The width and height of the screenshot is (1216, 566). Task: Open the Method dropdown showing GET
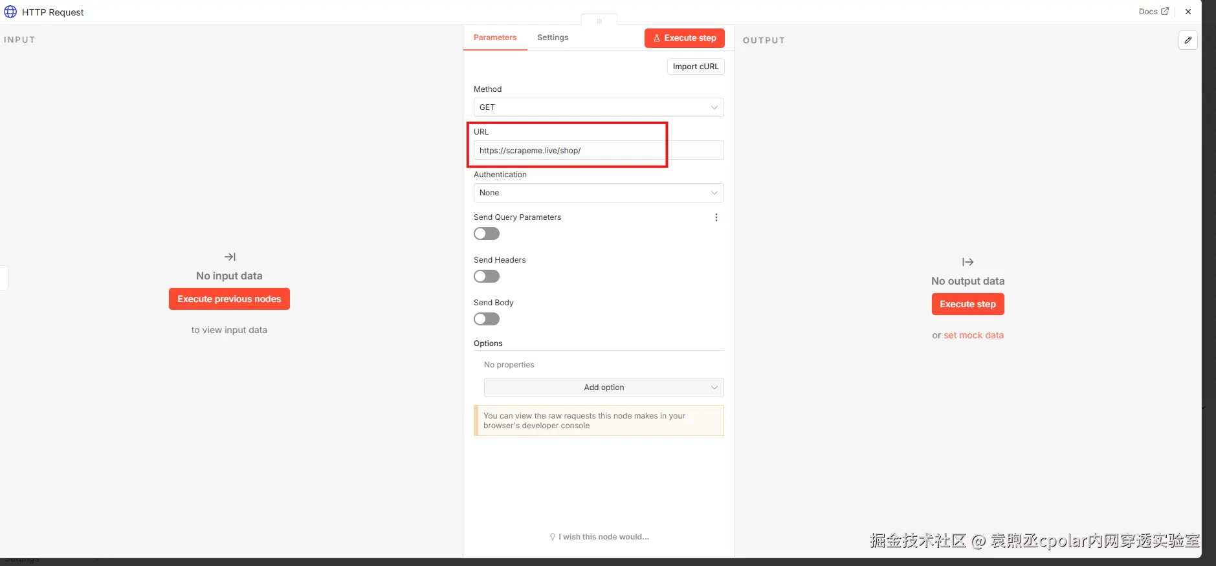point(599,107)
